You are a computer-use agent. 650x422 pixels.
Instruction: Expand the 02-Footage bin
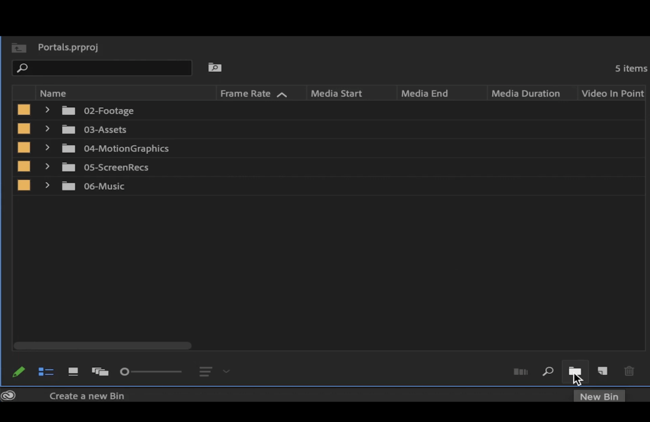(x=47, y=110)
